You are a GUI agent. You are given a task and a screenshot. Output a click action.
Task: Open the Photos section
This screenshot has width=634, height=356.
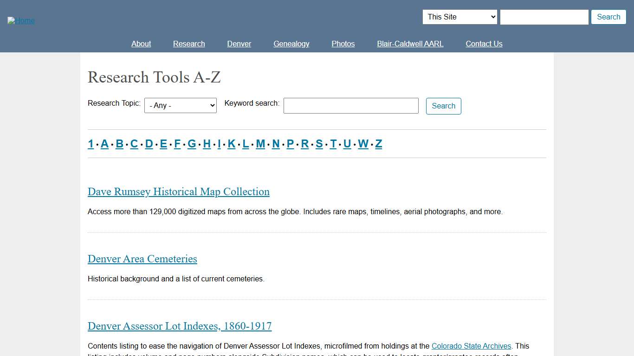click(x=343, y=44)
